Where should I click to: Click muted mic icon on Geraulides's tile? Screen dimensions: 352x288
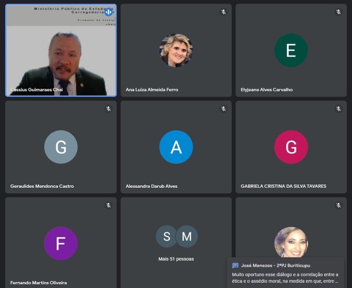coord(108,108)
